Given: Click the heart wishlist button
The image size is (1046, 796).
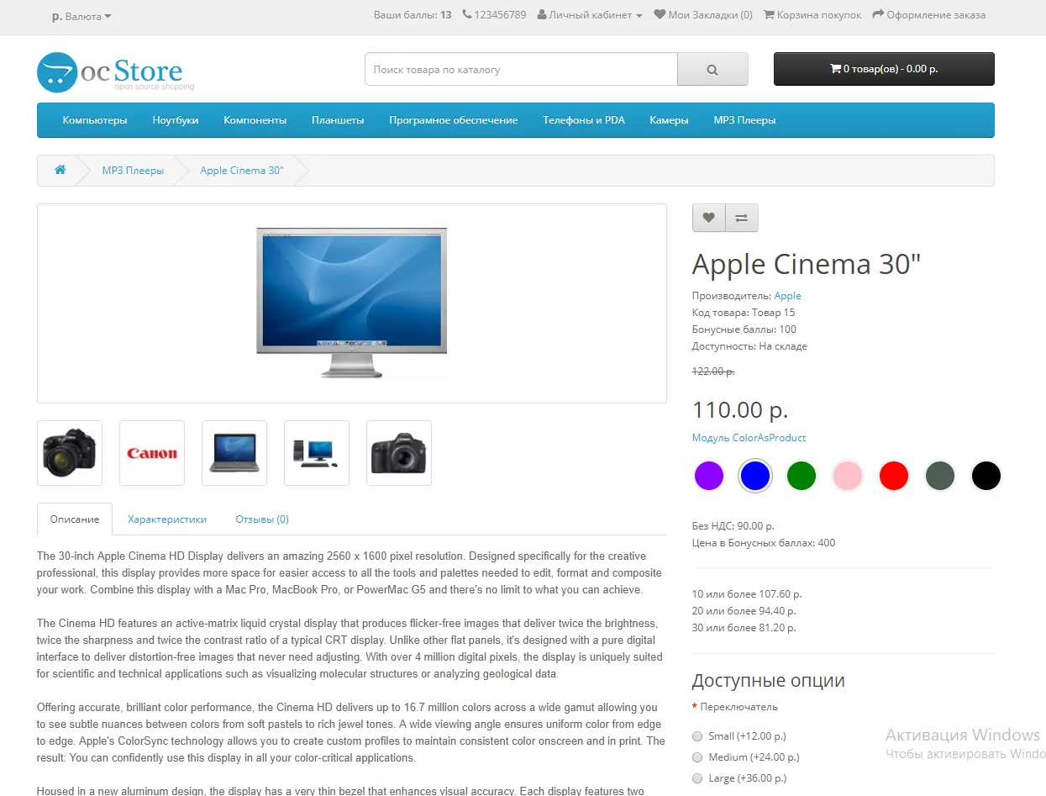Looking at the screenshot, I should 708,218.
